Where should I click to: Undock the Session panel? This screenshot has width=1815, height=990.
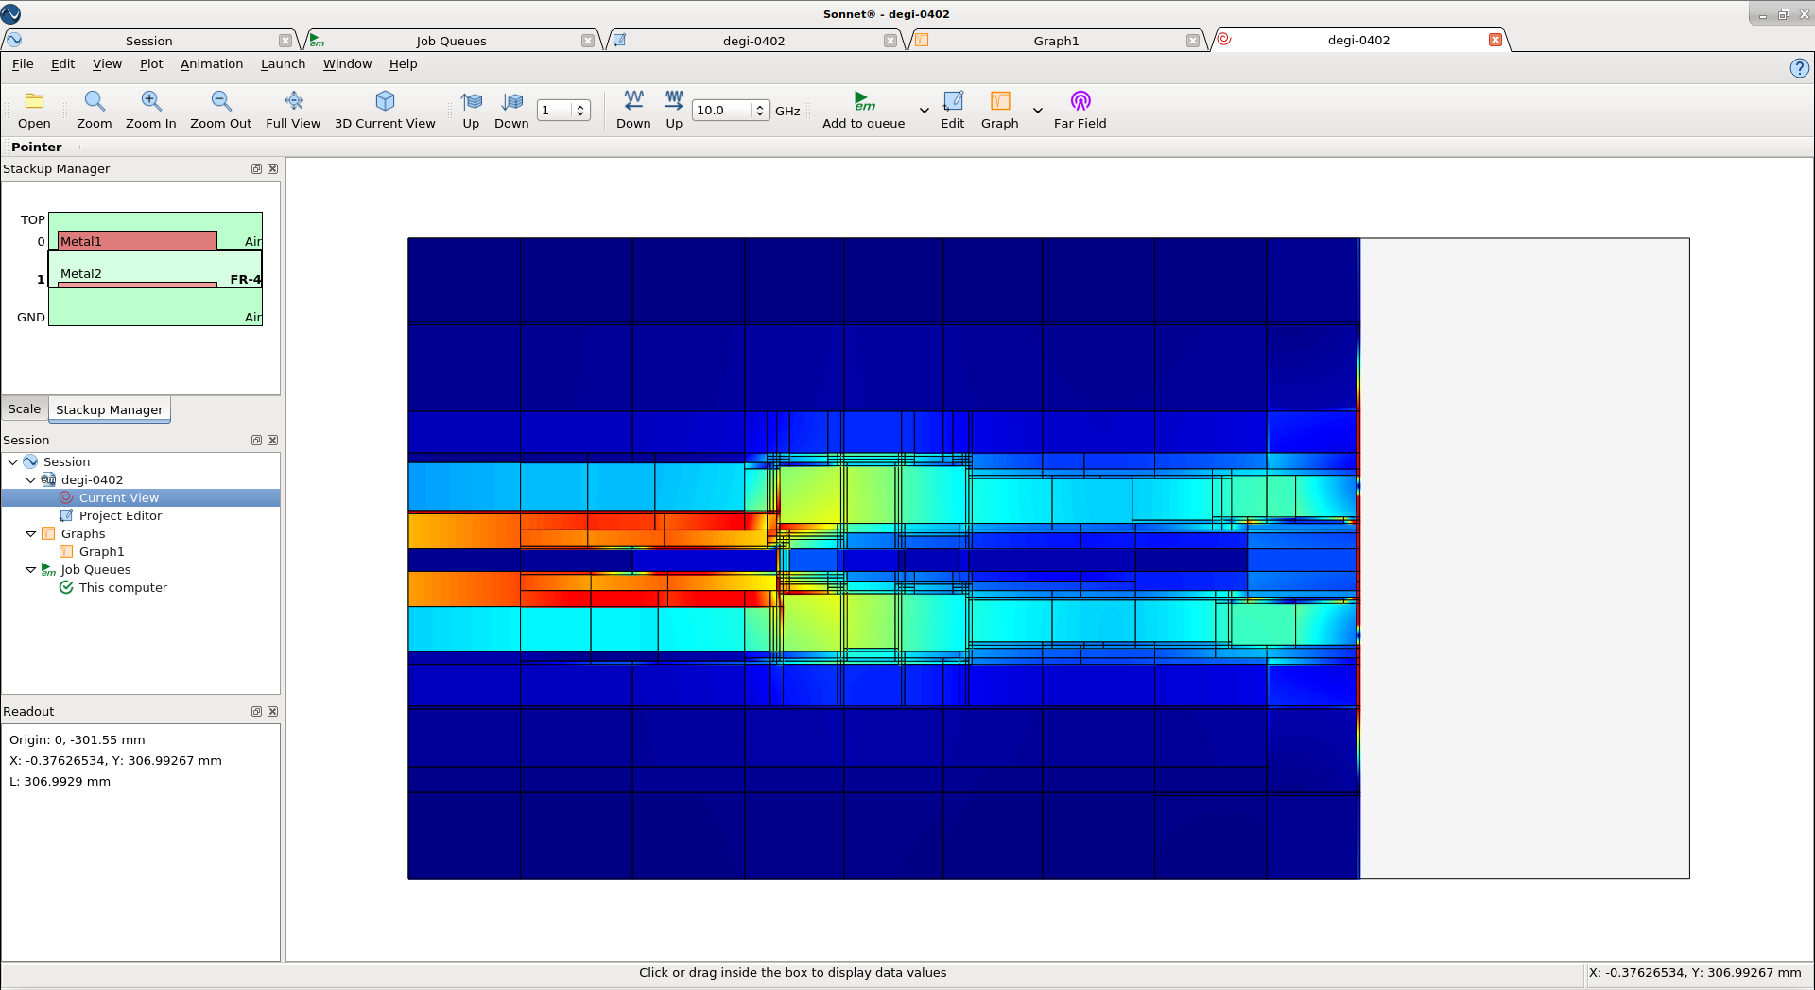click(256, 440)
